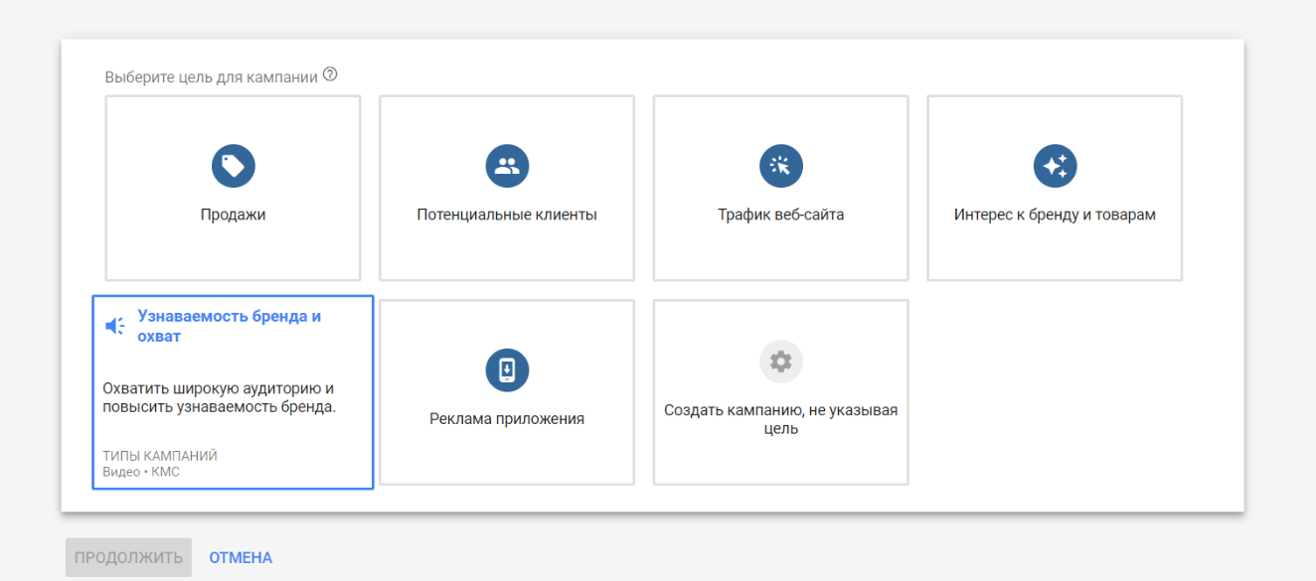Click the phone download icon for app promotion

click(x=507, y=370)
